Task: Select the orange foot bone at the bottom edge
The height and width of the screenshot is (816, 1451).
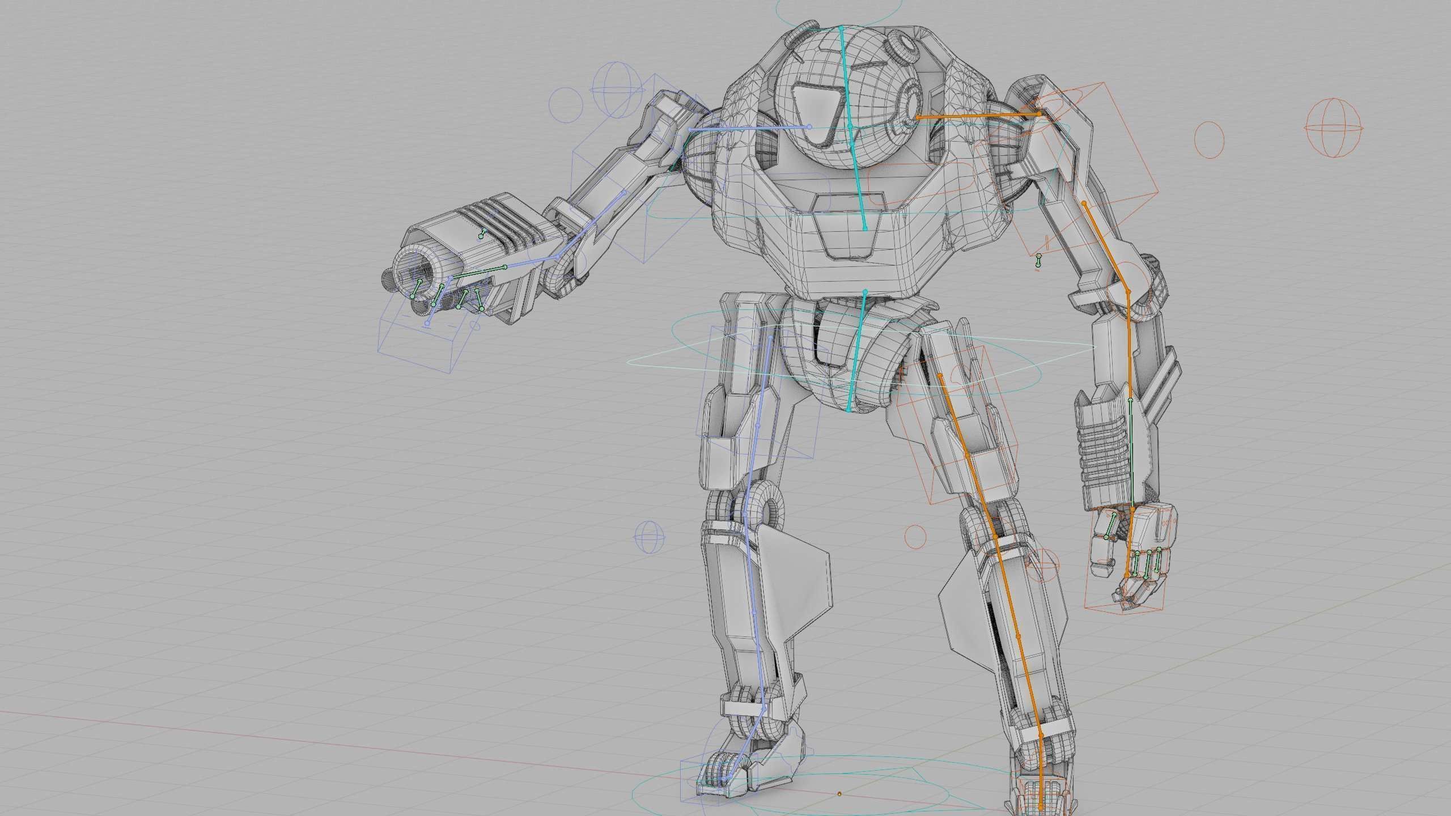Action: [1041, 773]
